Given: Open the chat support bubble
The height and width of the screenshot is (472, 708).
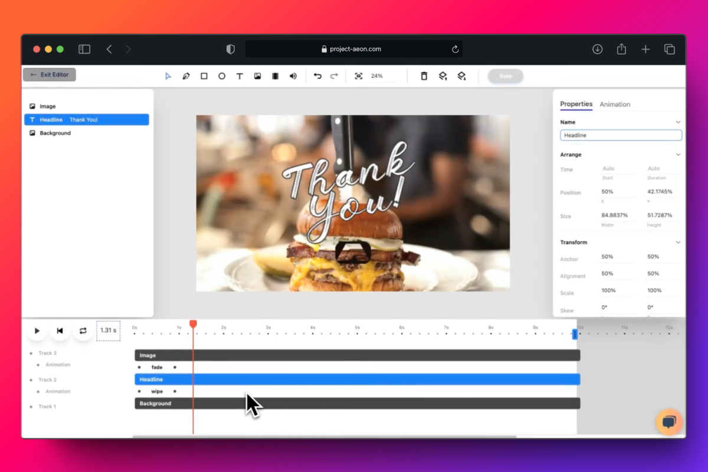Looking at the screenshot, I should [669, 422].
